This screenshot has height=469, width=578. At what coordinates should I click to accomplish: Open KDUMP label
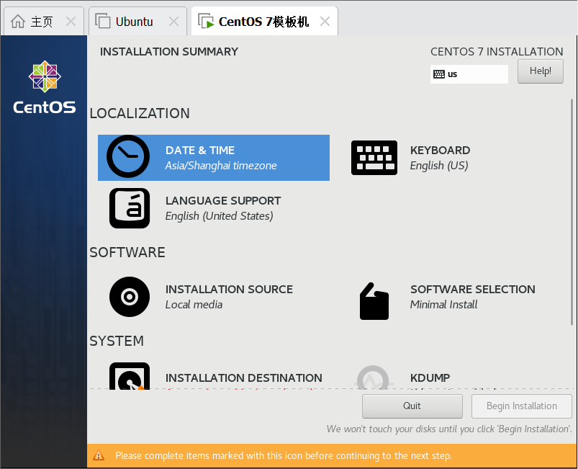(430, 378)
